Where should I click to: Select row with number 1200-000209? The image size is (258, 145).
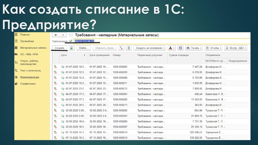pos(151,72)
